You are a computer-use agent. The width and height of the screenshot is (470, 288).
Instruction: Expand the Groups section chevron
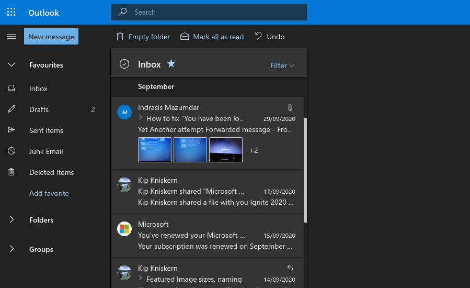pos(12,249)
